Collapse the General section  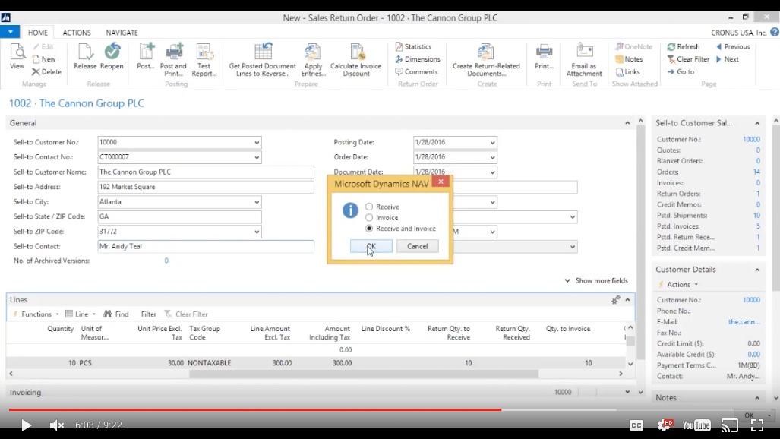point(627,123)
